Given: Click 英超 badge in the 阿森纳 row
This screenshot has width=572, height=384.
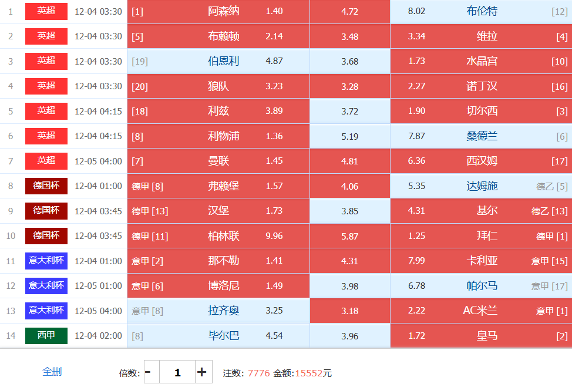Looking at the screenshot, I should (x=46, y=12).
